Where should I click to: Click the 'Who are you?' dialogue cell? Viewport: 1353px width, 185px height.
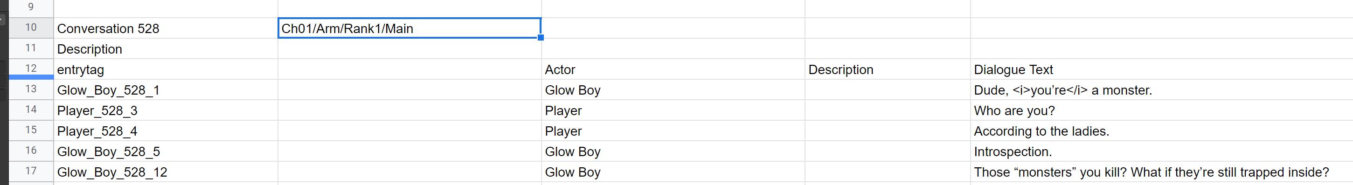(1161, 110)
